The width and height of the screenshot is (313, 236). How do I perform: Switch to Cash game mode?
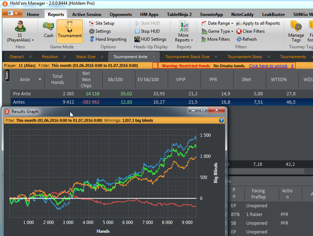pyautogui.click(x=48, y=30)
